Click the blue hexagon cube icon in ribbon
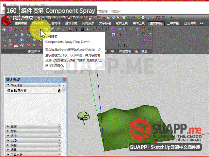Image resolution: width=209 pixels, height=157 pixels. pos(16,40)
